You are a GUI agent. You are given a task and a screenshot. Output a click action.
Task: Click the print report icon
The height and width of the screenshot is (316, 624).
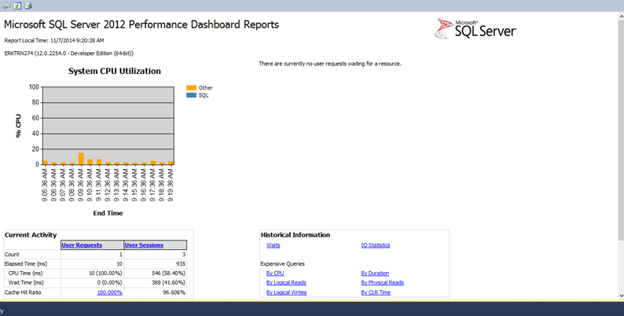coord(28,6)
